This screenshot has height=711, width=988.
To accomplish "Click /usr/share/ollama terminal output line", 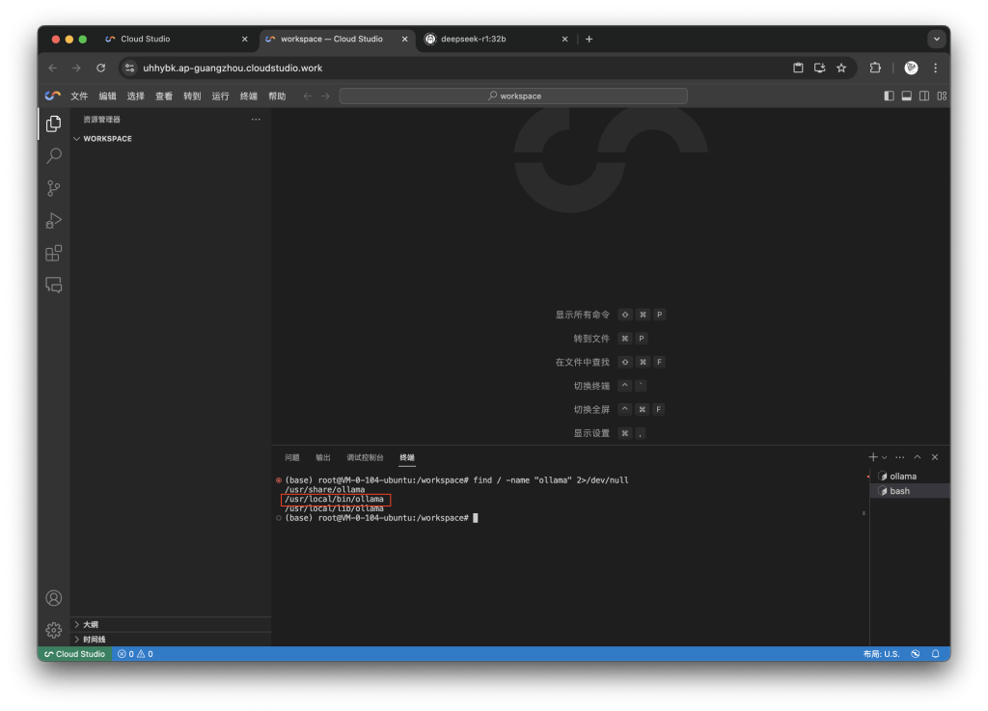I will (324, 489).
